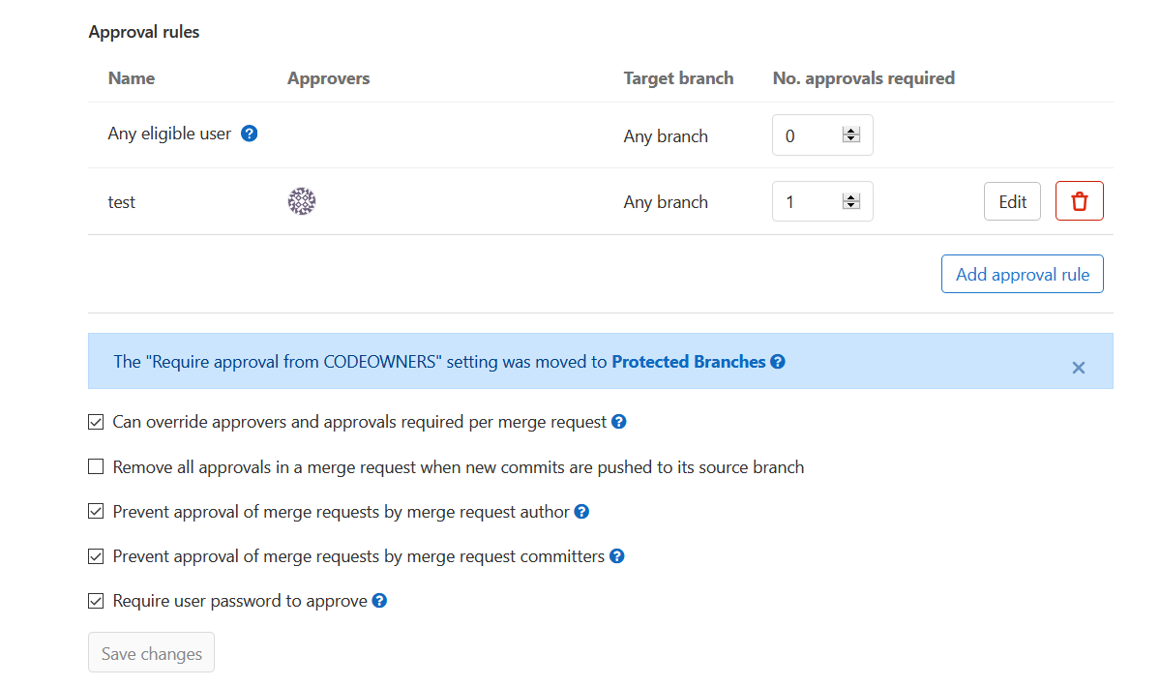Open help icon beside Protected Branches

click(x=778, y=362)
